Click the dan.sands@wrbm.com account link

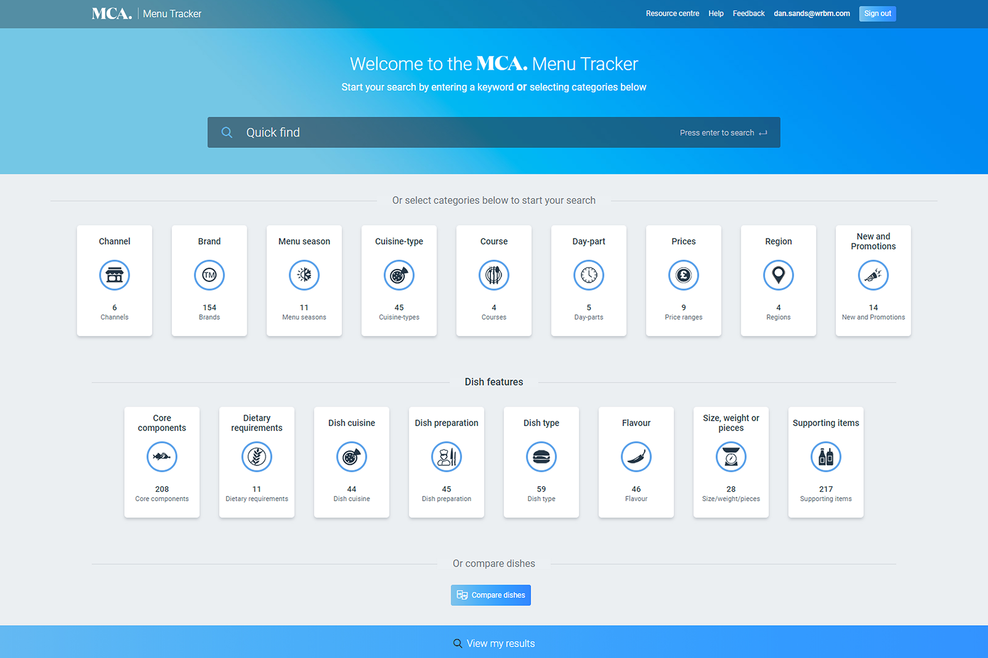coord(812,13)
